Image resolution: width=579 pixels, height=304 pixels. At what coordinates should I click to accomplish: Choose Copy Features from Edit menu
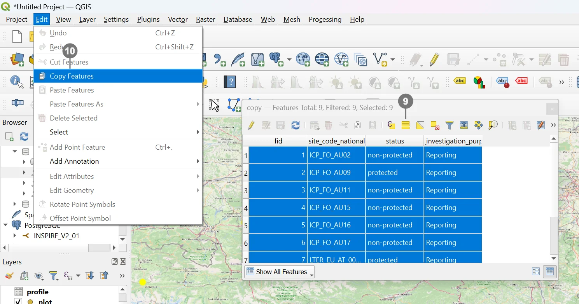coord(72,76)
